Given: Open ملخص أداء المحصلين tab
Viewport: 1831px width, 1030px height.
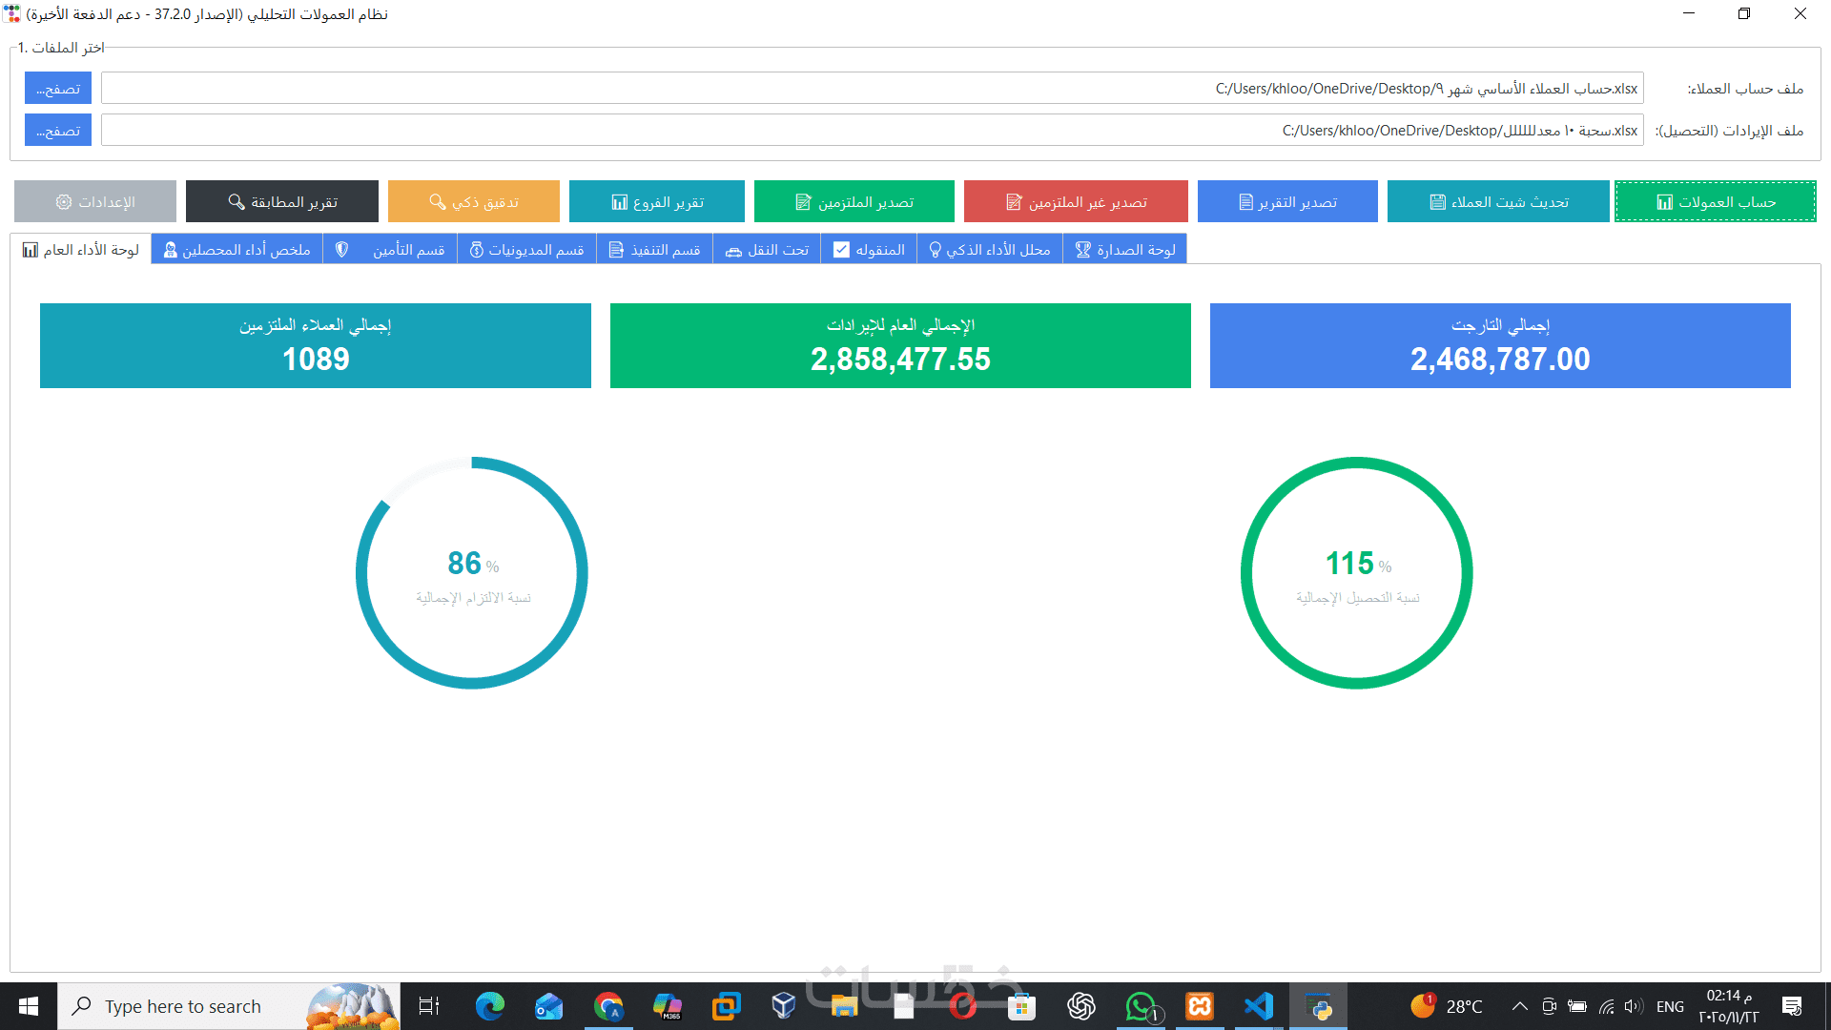Looking at the screenshot, I should (x=237, y=250).
